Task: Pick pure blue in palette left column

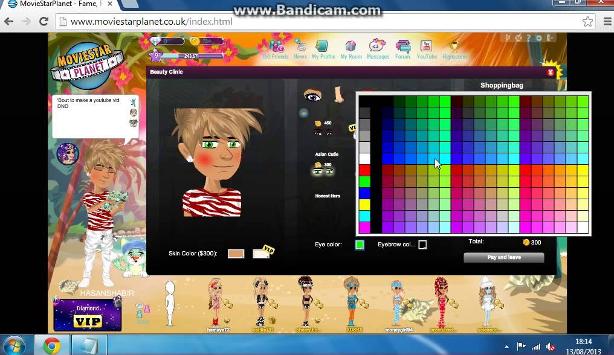Action: coord(364,193)
